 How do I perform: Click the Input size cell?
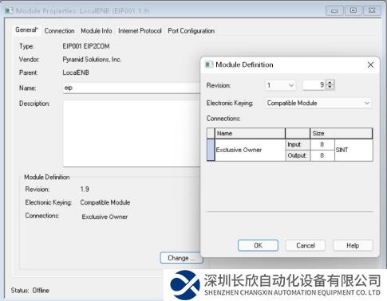(x=322, y=144)
